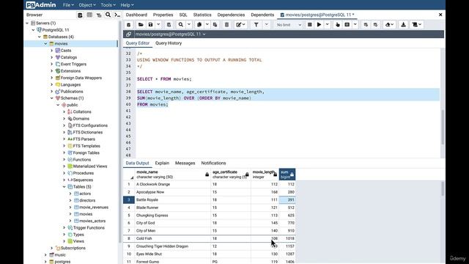Click the Explain Analyze icon
This screenshot has width=469, height=264.
[347, 25]
